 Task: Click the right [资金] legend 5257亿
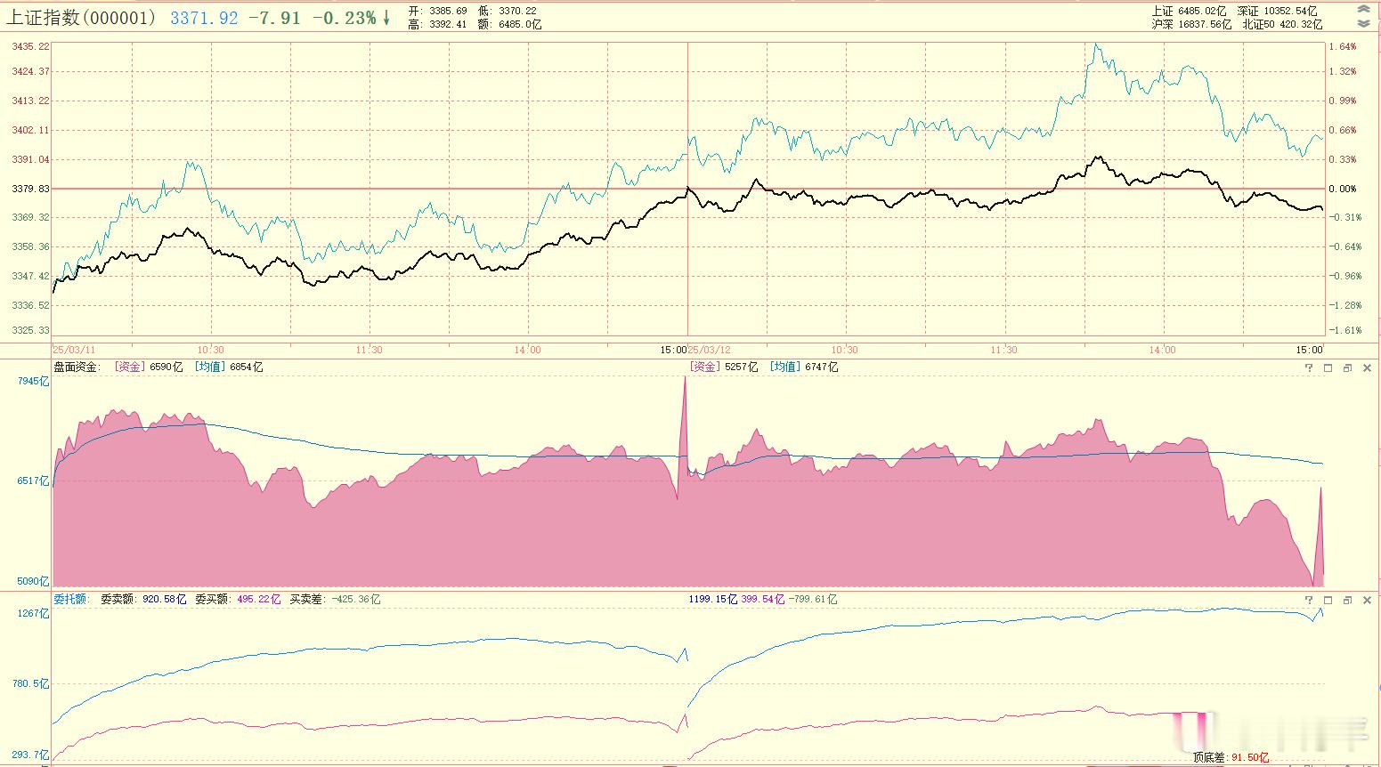point(723,367)
